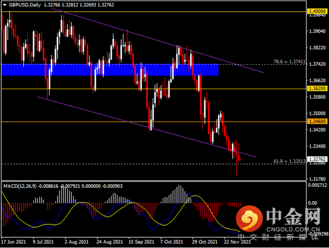Select the blue rectangle support zone
The image size is (329, 248).
coord(110,70)
